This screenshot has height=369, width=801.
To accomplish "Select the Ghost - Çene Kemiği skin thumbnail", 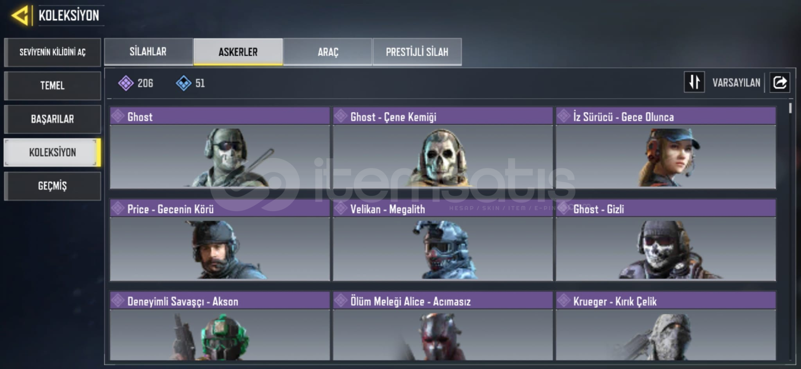I will [x=443, y=157].
